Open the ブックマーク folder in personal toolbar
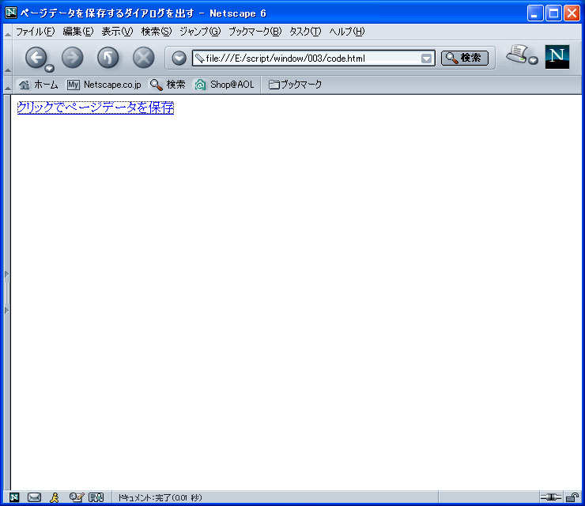 pyautogui.click(x=295, y=85)
